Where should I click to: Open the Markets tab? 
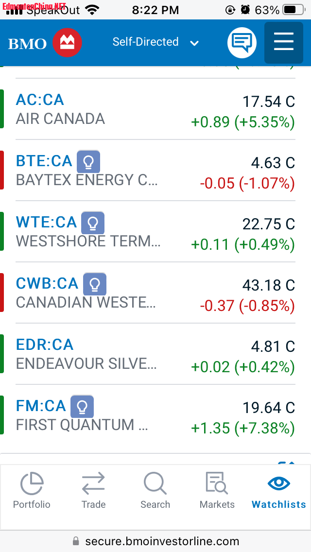point(217,491)
